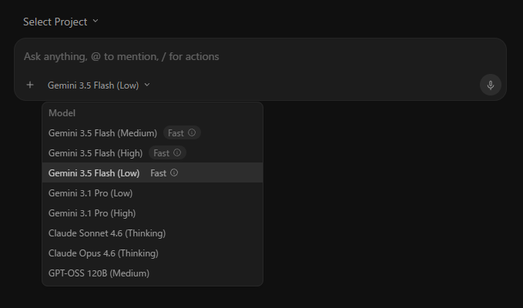
Task: Open the Select Project dropdown
Action: (x=61, y=22)
